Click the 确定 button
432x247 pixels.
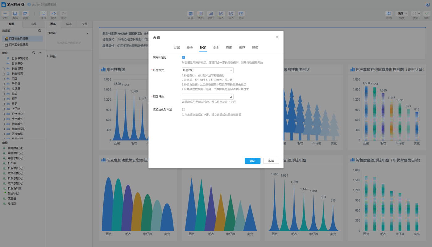click(x=252, y=161)
